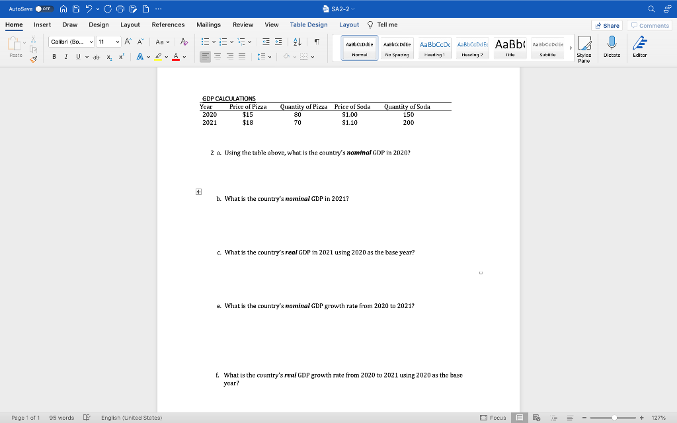Apply red font color

coord(176,57)
